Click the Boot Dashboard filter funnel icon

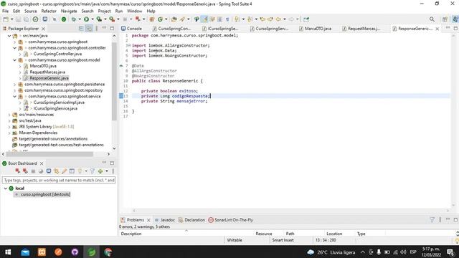pos(93,171)
